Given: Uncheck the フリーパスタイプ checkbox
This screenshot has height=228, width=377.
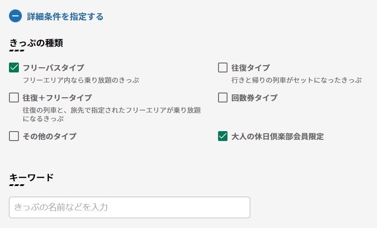Looking at the screenshot, I should (14, 68).
